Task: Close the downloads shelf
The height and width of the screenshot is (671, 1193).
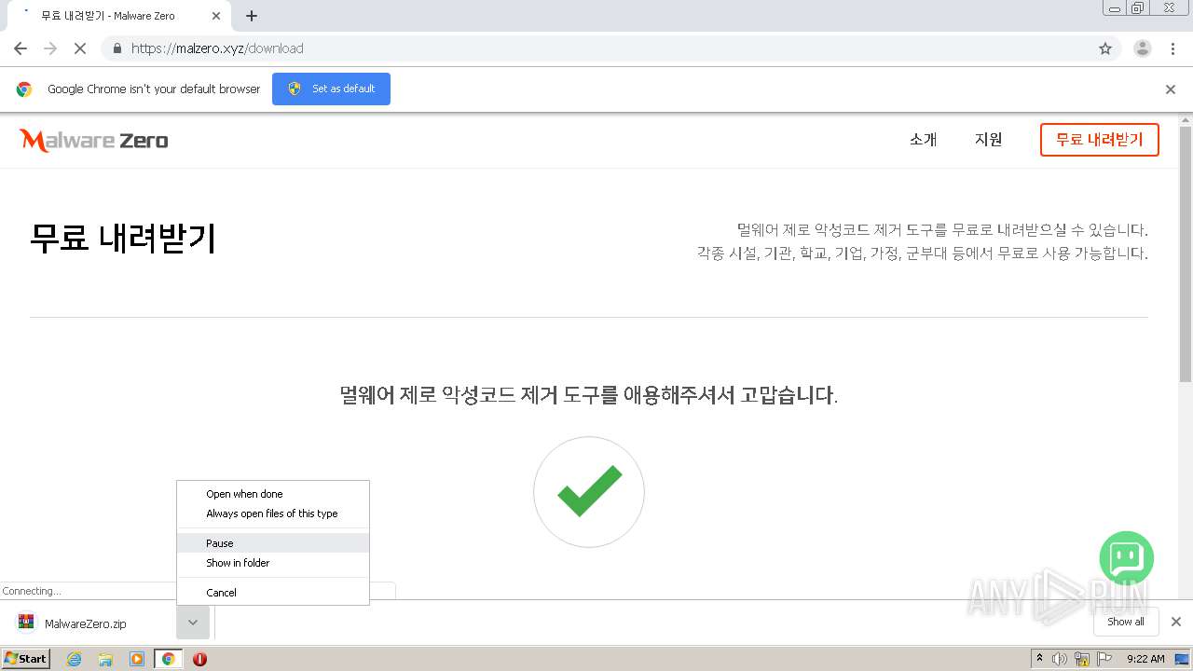Action: click(x=1175, y=622)
